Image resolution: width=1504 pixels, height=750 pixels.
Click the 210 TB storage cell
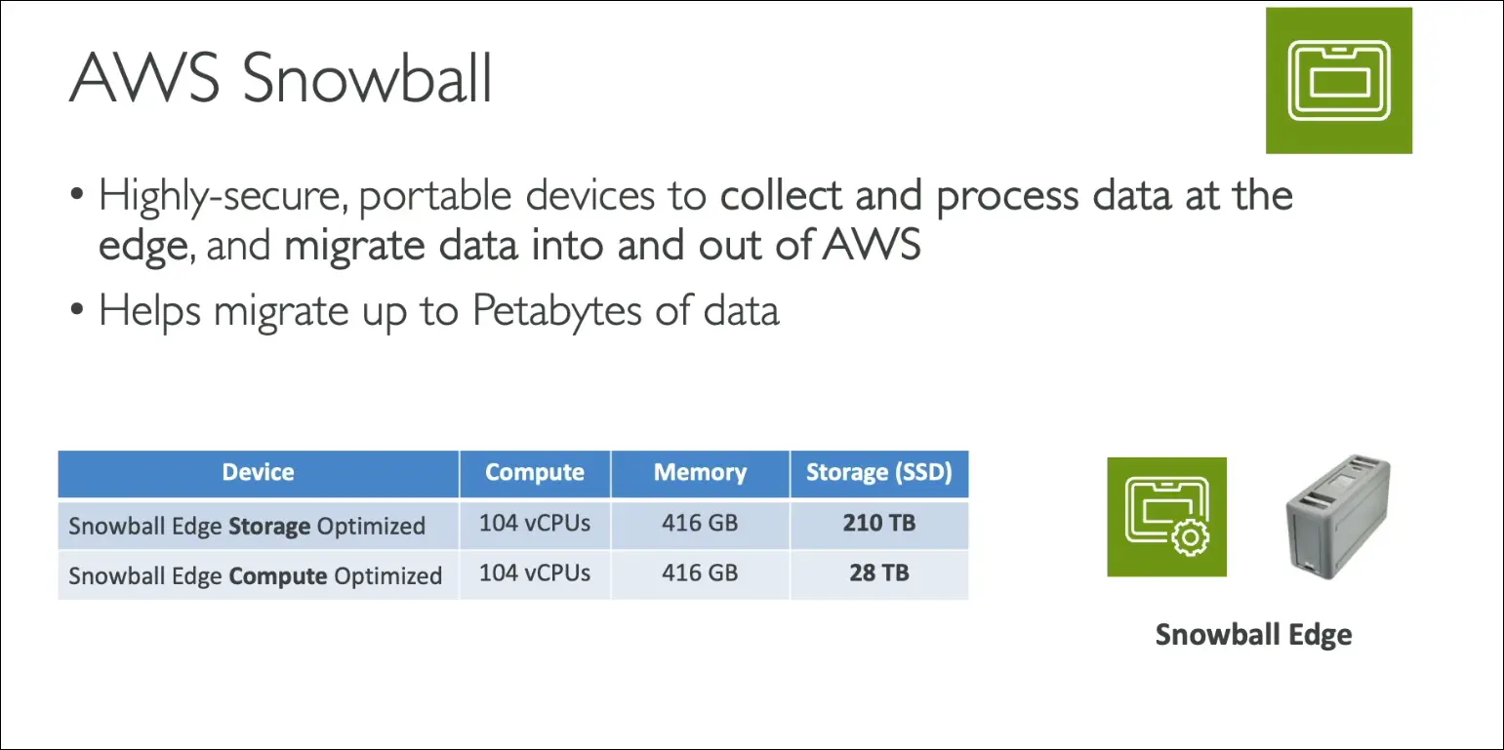[878, 524]
